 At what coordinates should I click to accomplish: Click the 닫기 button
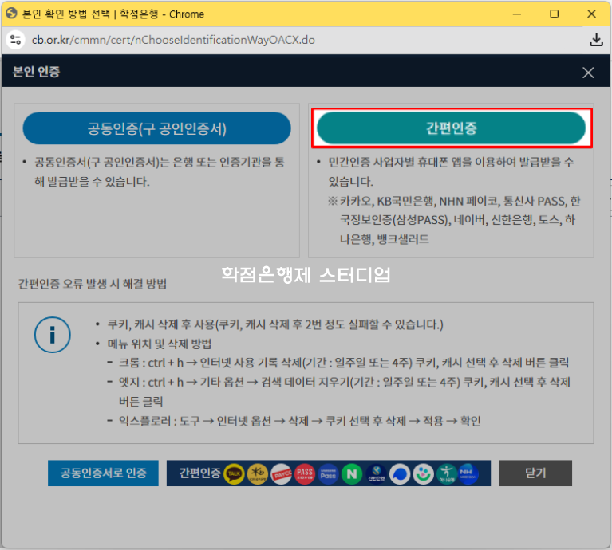535,473
